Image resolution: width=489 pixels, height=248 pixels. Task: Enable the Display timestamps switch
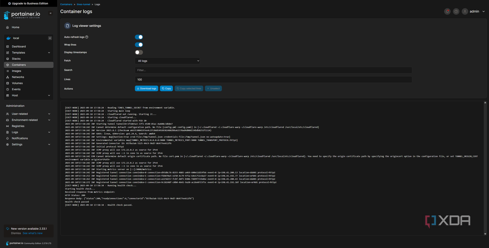(139, 52)
